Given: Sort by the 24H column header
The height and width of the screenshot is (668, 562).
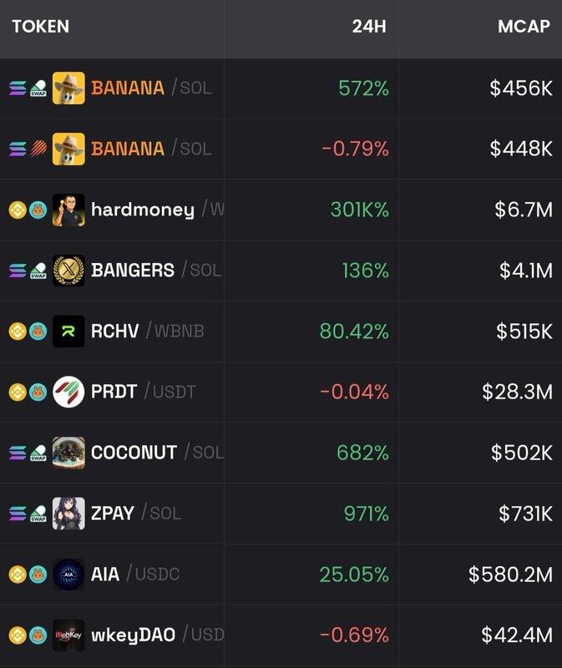Looking at the screenshot, I should coord(369,26).
